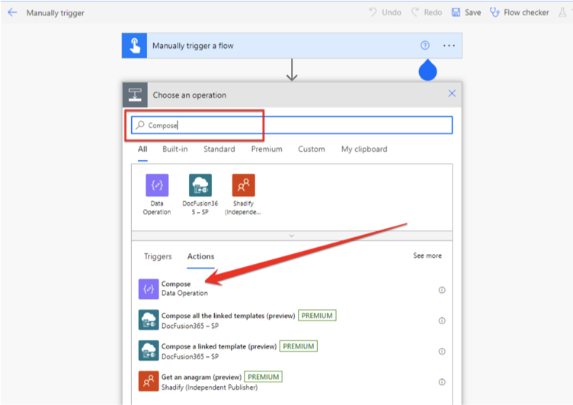This screenshot has width=573, height=405.
Task: Click the See more link
Action: tap(427, 256)
